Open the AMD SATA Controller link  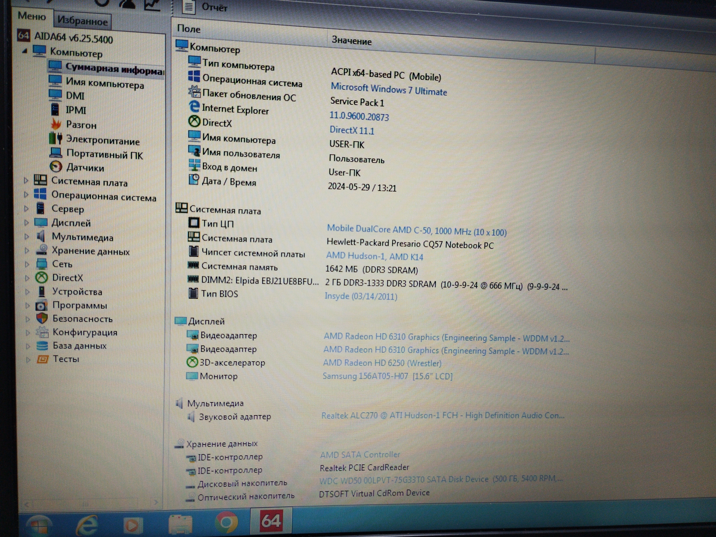[x=360, y=455]
